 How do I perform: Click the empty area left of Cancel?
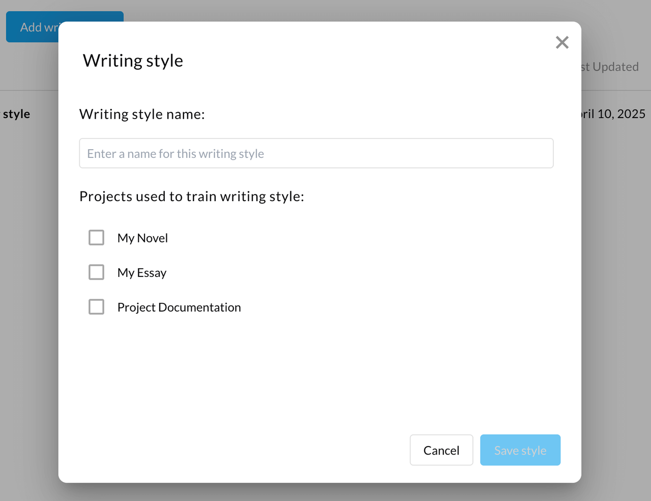pos(254,450)
